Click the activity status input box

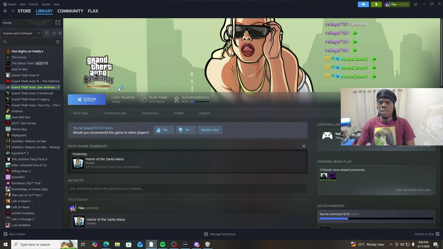pyautogui.click(x=188, y=188)
